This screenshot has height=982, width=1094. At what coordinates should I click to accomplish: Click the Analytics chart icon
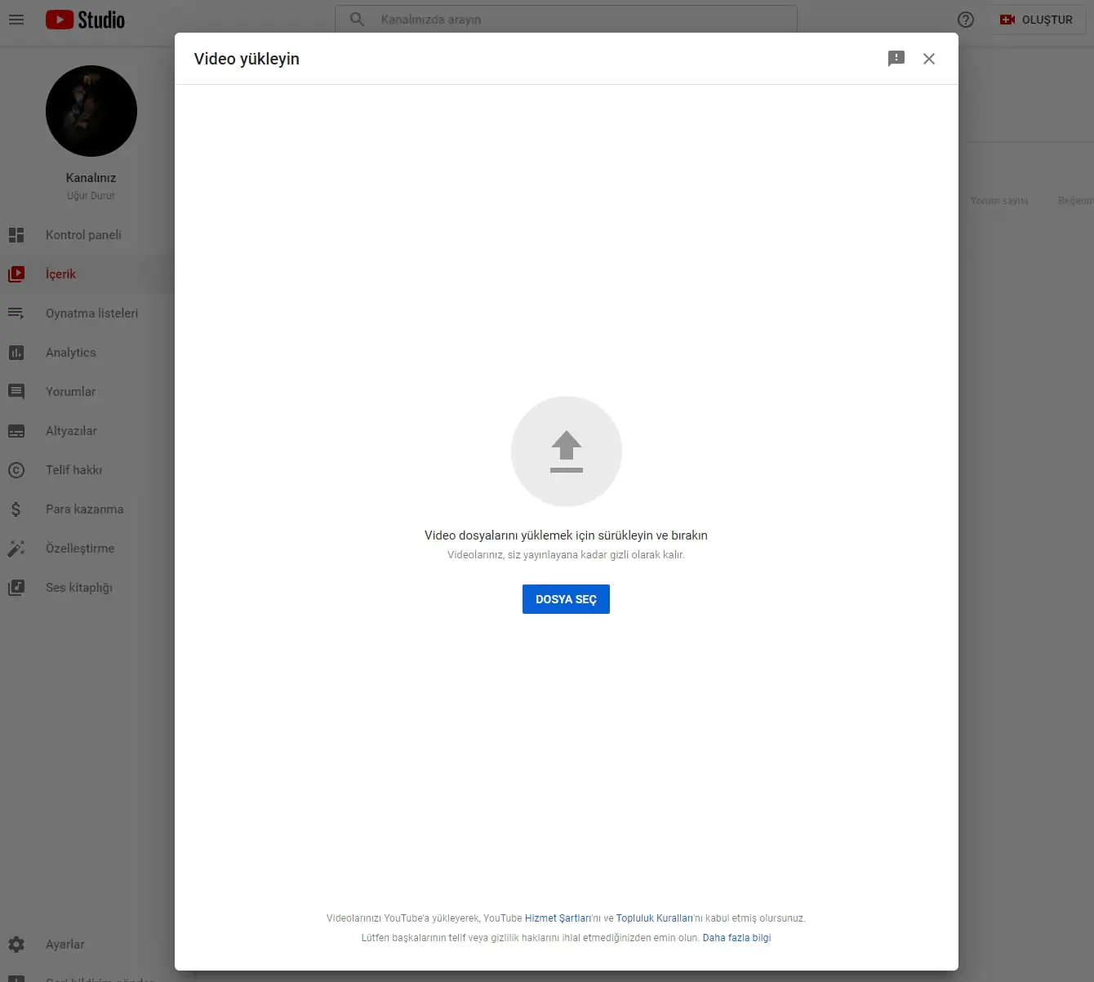pos(16,353)
